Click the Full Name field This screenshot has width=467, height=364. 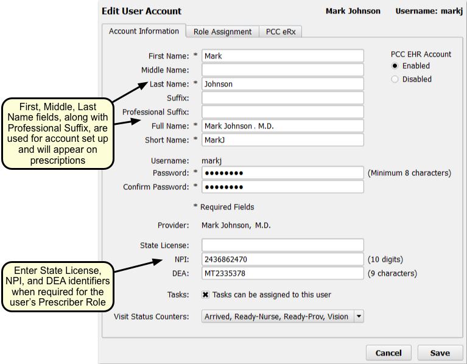(x=283, y=126)
